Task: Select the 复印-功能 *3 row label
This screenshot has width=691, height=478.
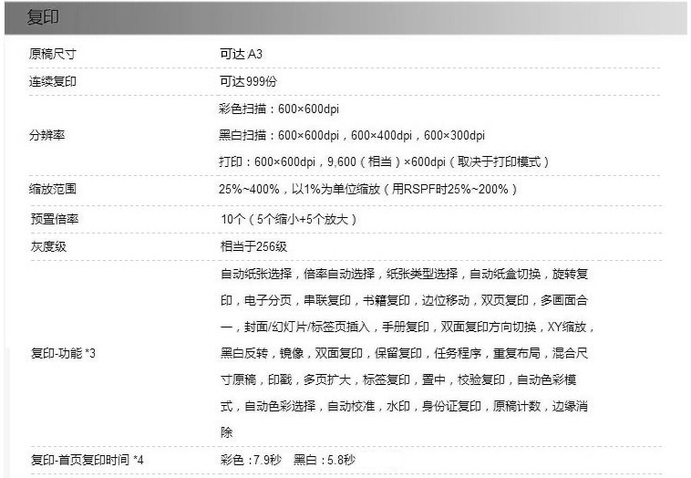Action: (63, 352)
